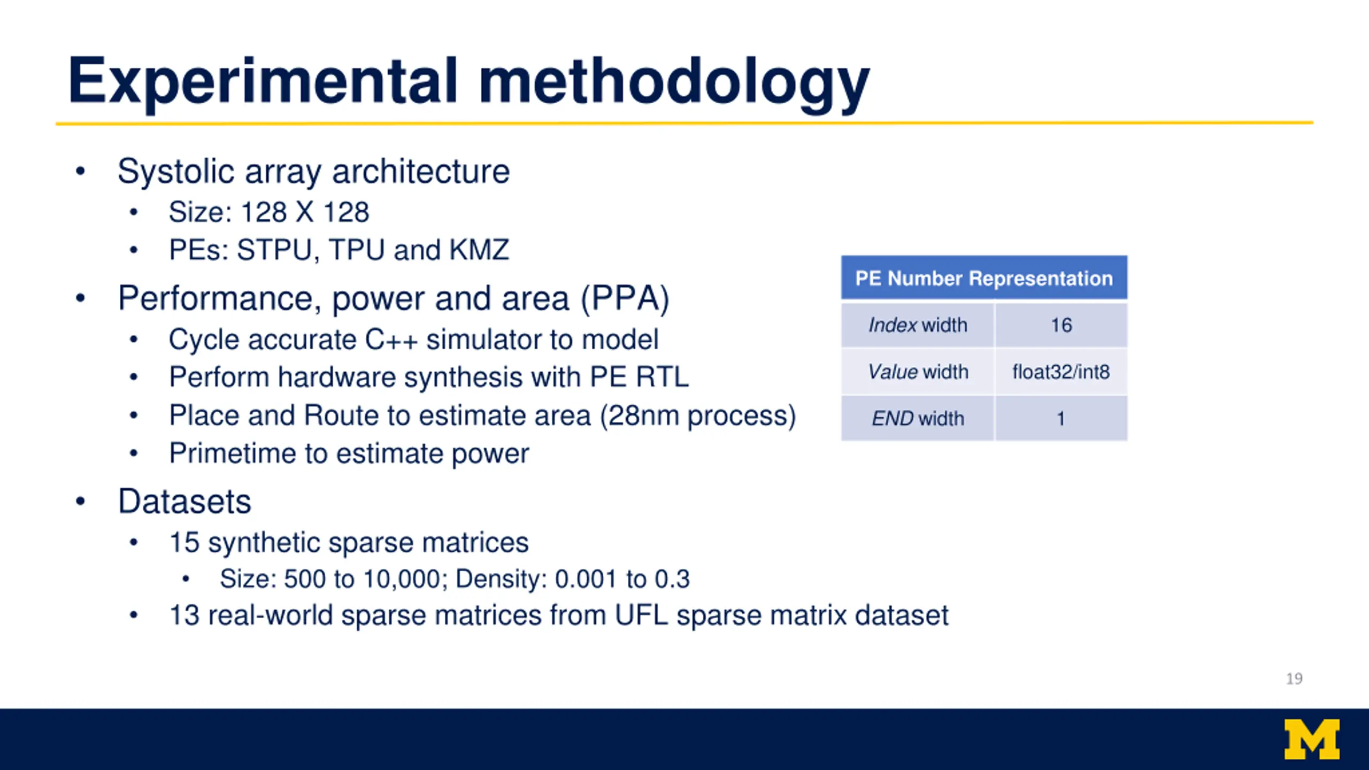Select the 'Index width' table cell

(x=918, y=325)
